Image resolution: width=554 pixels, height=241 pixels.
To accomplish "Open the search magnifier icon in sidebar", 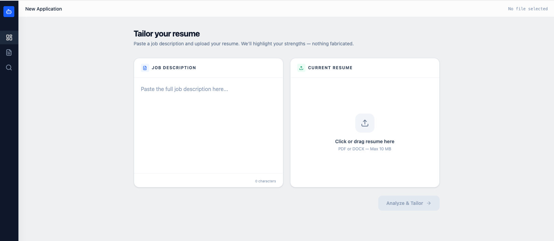I will coord(9,67).
